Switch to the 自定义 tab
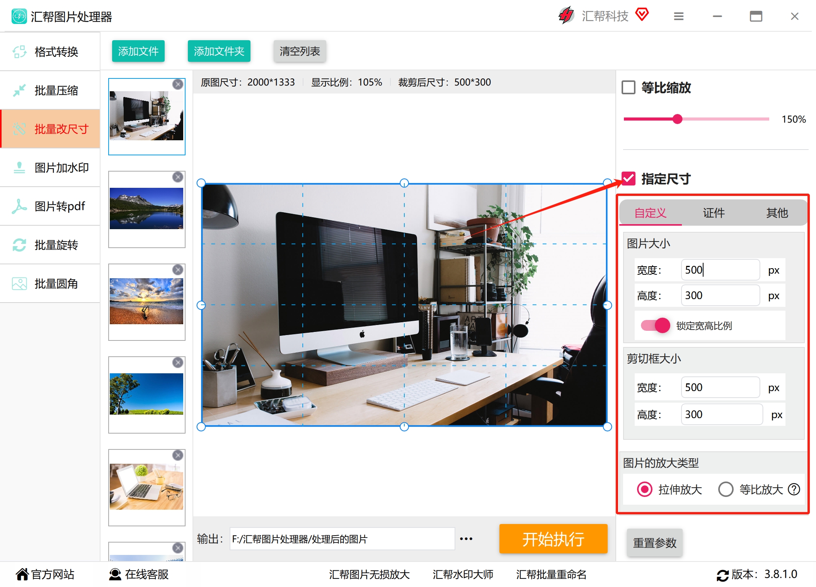 (x=651, y=213)
